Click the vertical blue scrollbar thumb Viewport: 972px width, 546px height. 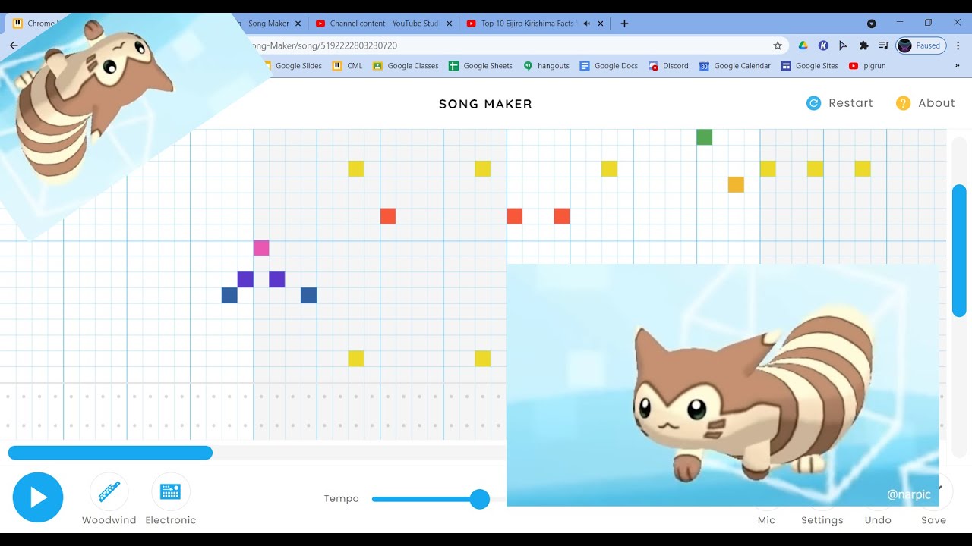959,250
